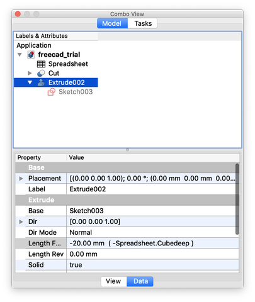Switch to the Model tab
255x302 pixels.
tap(112, 23)
